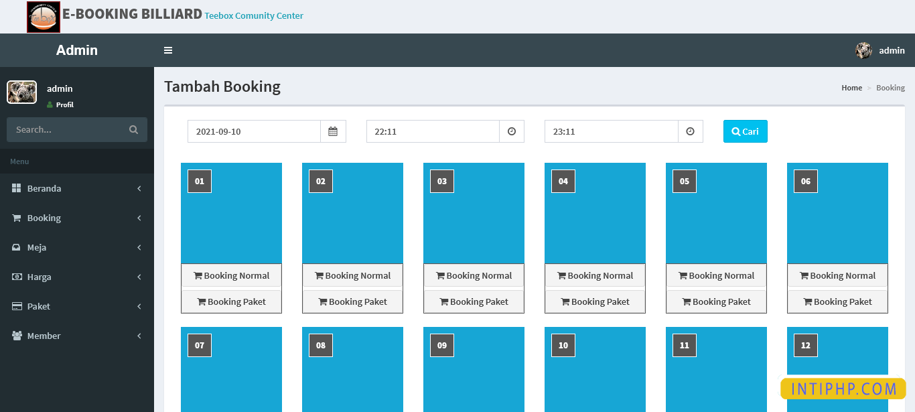Click the search magnifier icon in sidebar
Viewport: 915px width, 412px height.
133,129
